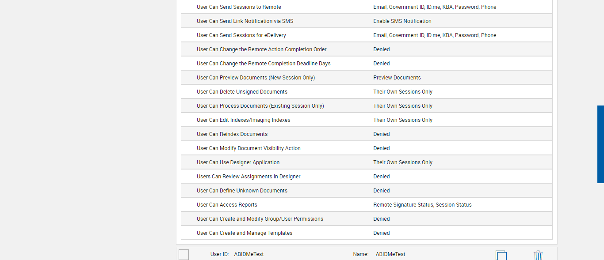Click Remote Signature Status, Session Status value

coord(422,205)
